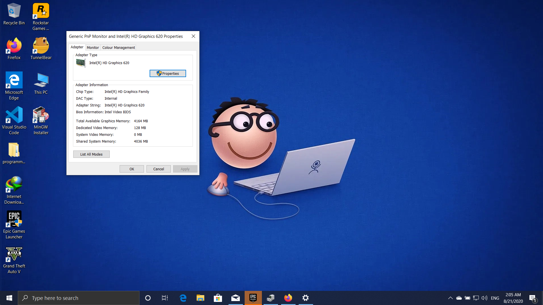The height and width of the screenshot is (305, 543).
Task: Click the adapter Properties button
Action: click(168, 73)
